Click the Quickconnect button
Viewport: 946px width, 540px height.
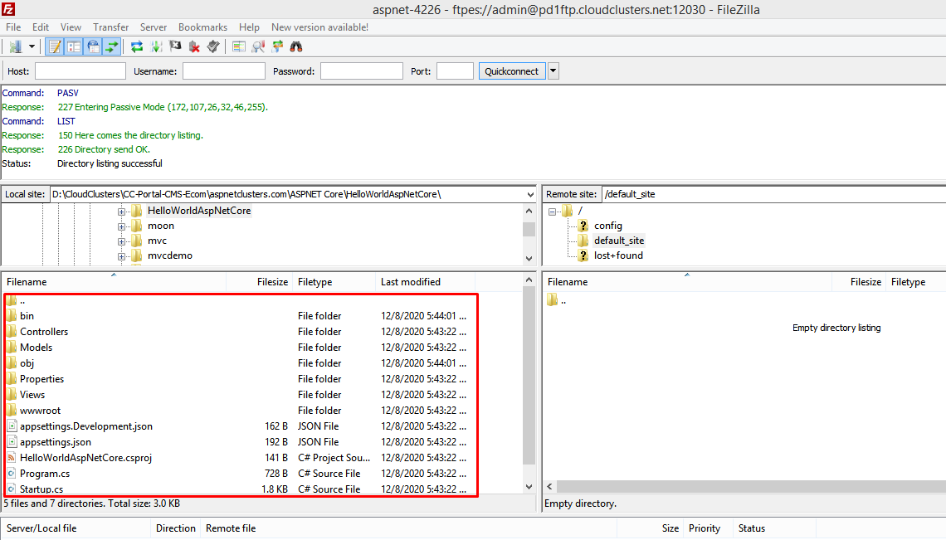pos(511,71)
